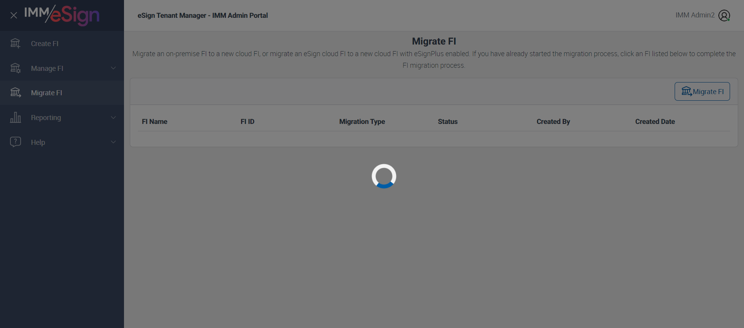Open the Reporting menu item
The image size is (744, 328).
pos(62,117)
